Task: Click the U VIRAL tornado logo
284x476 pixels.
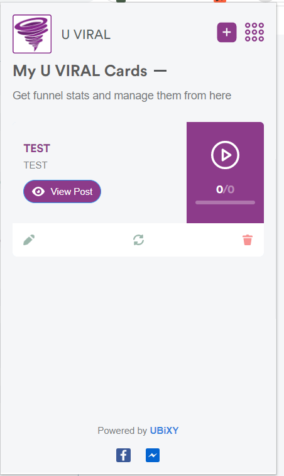Action: point(32,34)
